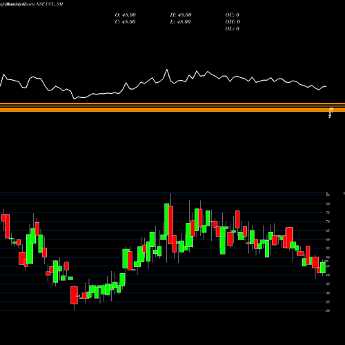The image size is (345, 345).
Task: Click the price axis label 45
Action: tap(328, 266)
